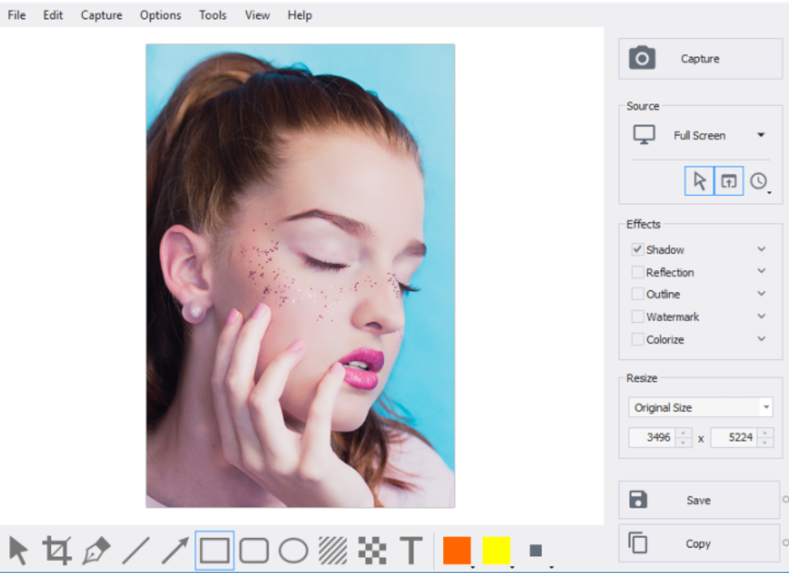Click the width stepper arrows
789x573 pixels.
(x=683, y=438)
